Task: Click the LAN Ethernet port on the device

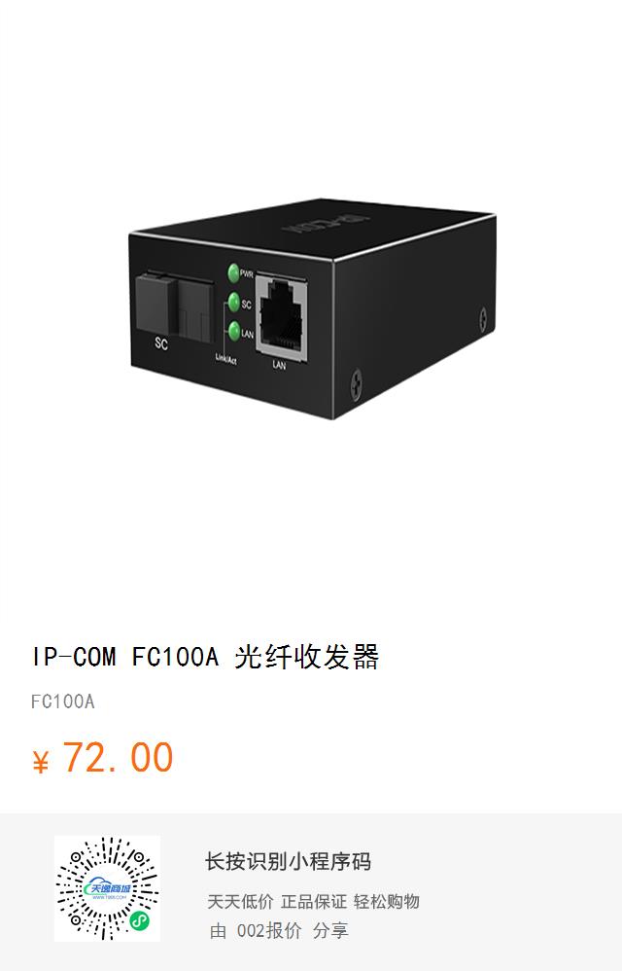Action: pos(282,320)
